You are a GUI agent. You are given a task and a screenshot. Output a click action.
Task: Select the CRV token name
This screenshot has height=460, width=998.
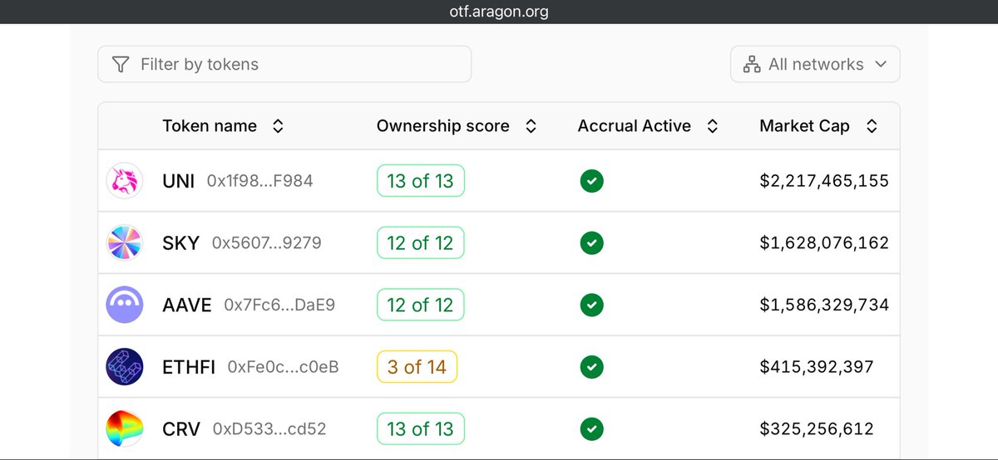coord(181,429)
